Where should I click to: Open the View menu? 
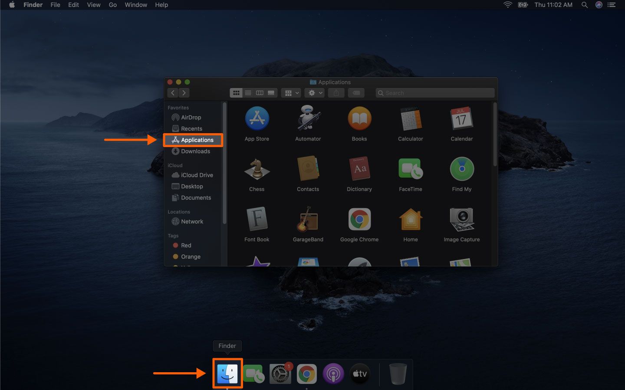pos(94,5)
